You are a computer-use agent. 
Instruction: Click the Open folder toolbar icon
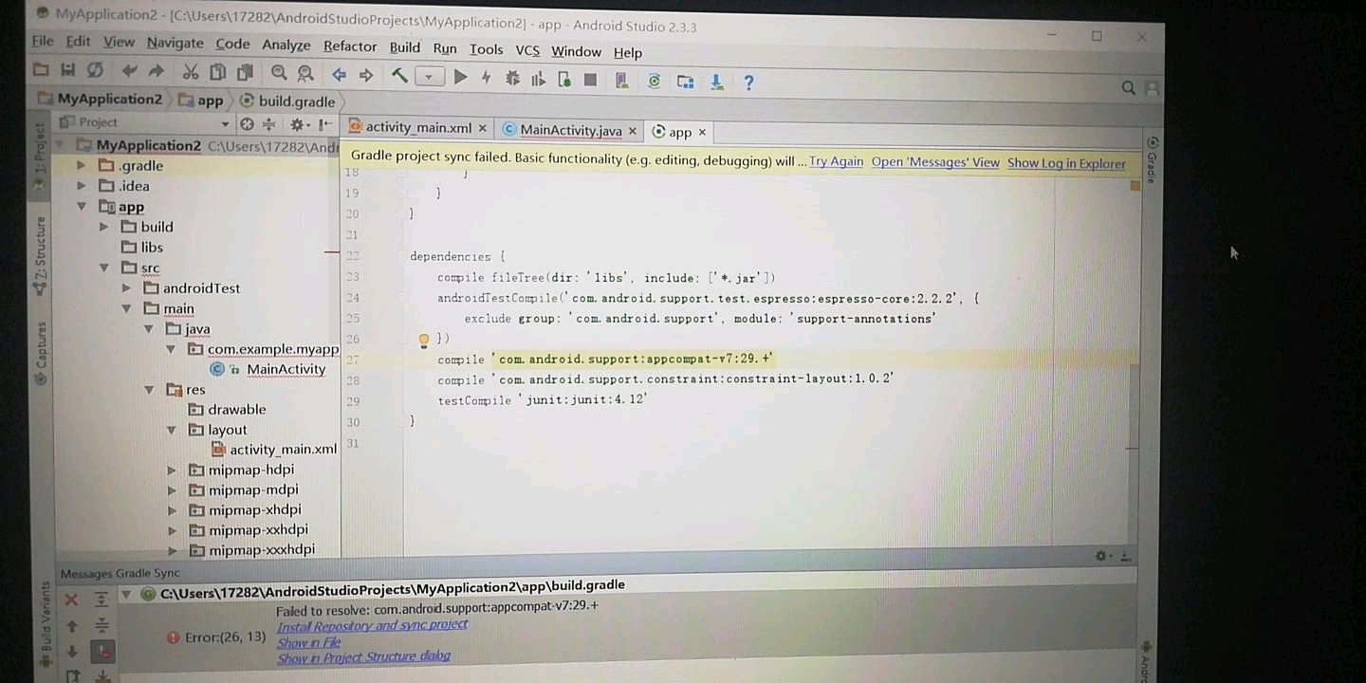[x=41, y=69]
